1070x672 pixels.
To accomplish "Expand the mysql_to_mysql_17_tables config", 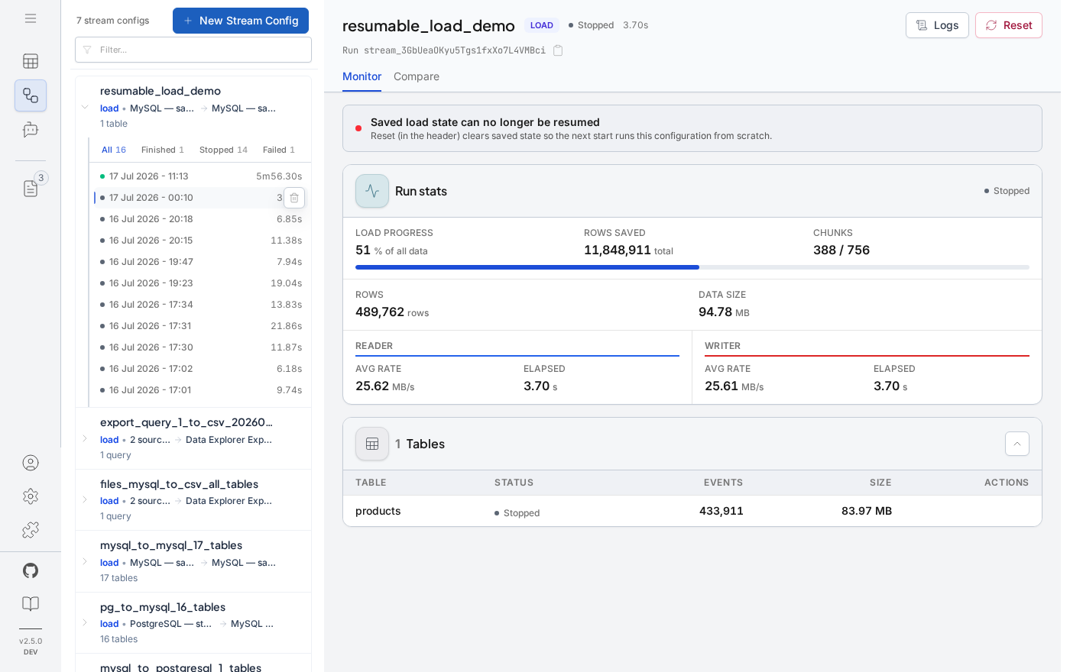I will click(x=85, y=561).
